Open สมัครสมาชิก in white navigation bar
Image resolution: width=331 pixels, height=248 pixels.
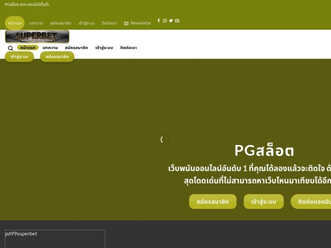point(76,47)
